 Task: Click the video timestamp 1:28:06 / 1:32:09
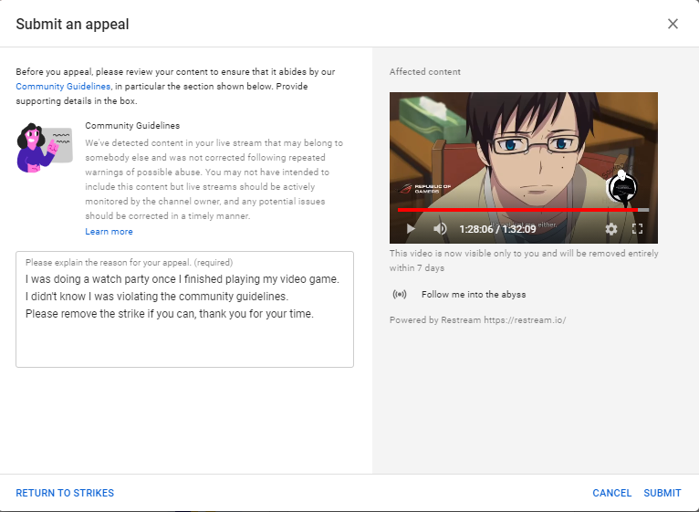tap(497, 229)
